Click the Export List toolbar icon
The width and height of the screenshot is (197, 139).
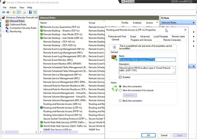click(x=24, y=12)
